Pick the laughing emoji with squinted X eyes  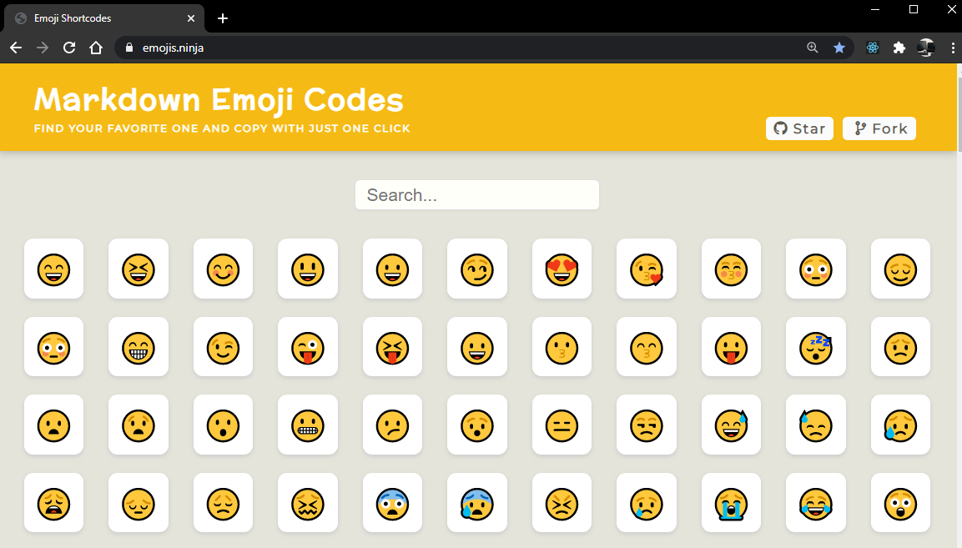coord(138,269)
